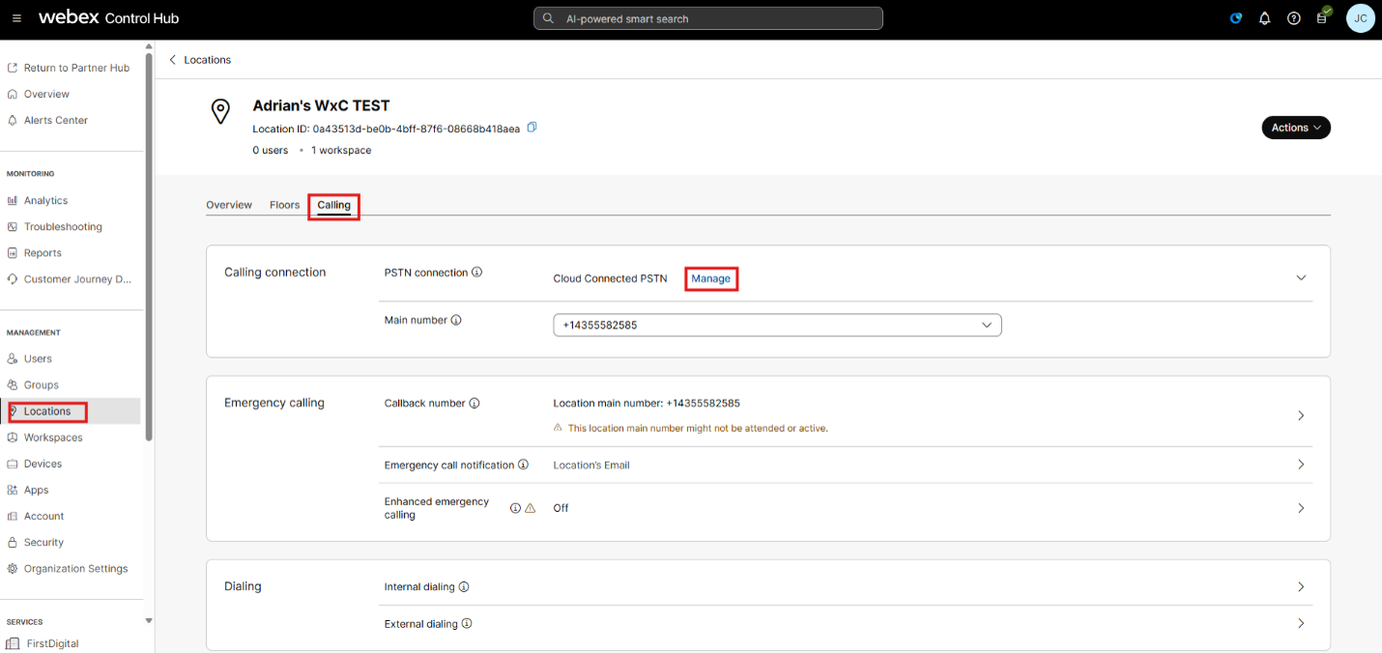
Task: Click the AI-powered smart search field
Action: click(x=708, y=18)
